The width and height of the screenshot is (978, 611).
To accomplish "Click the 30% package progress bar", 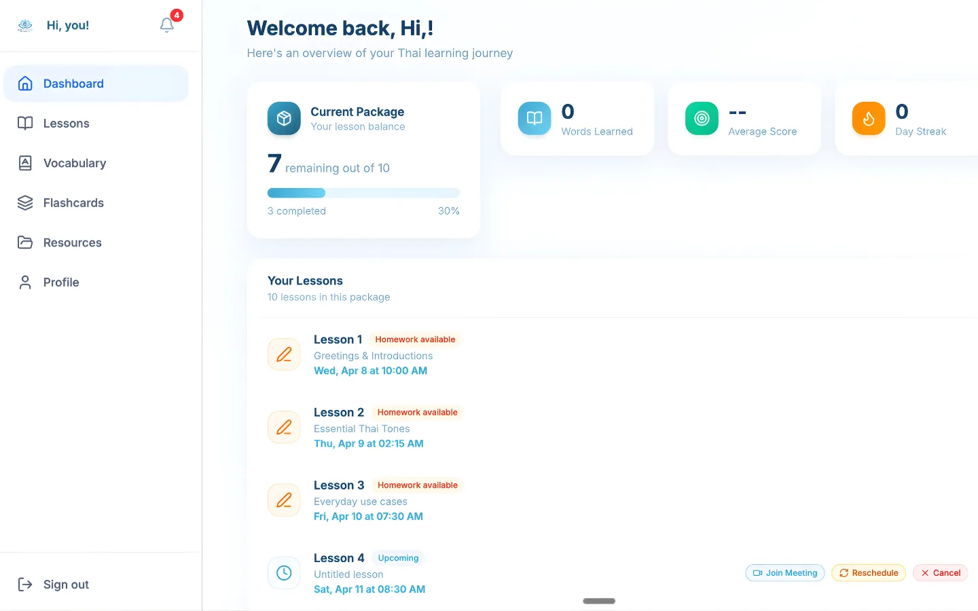I will [364, 192].
